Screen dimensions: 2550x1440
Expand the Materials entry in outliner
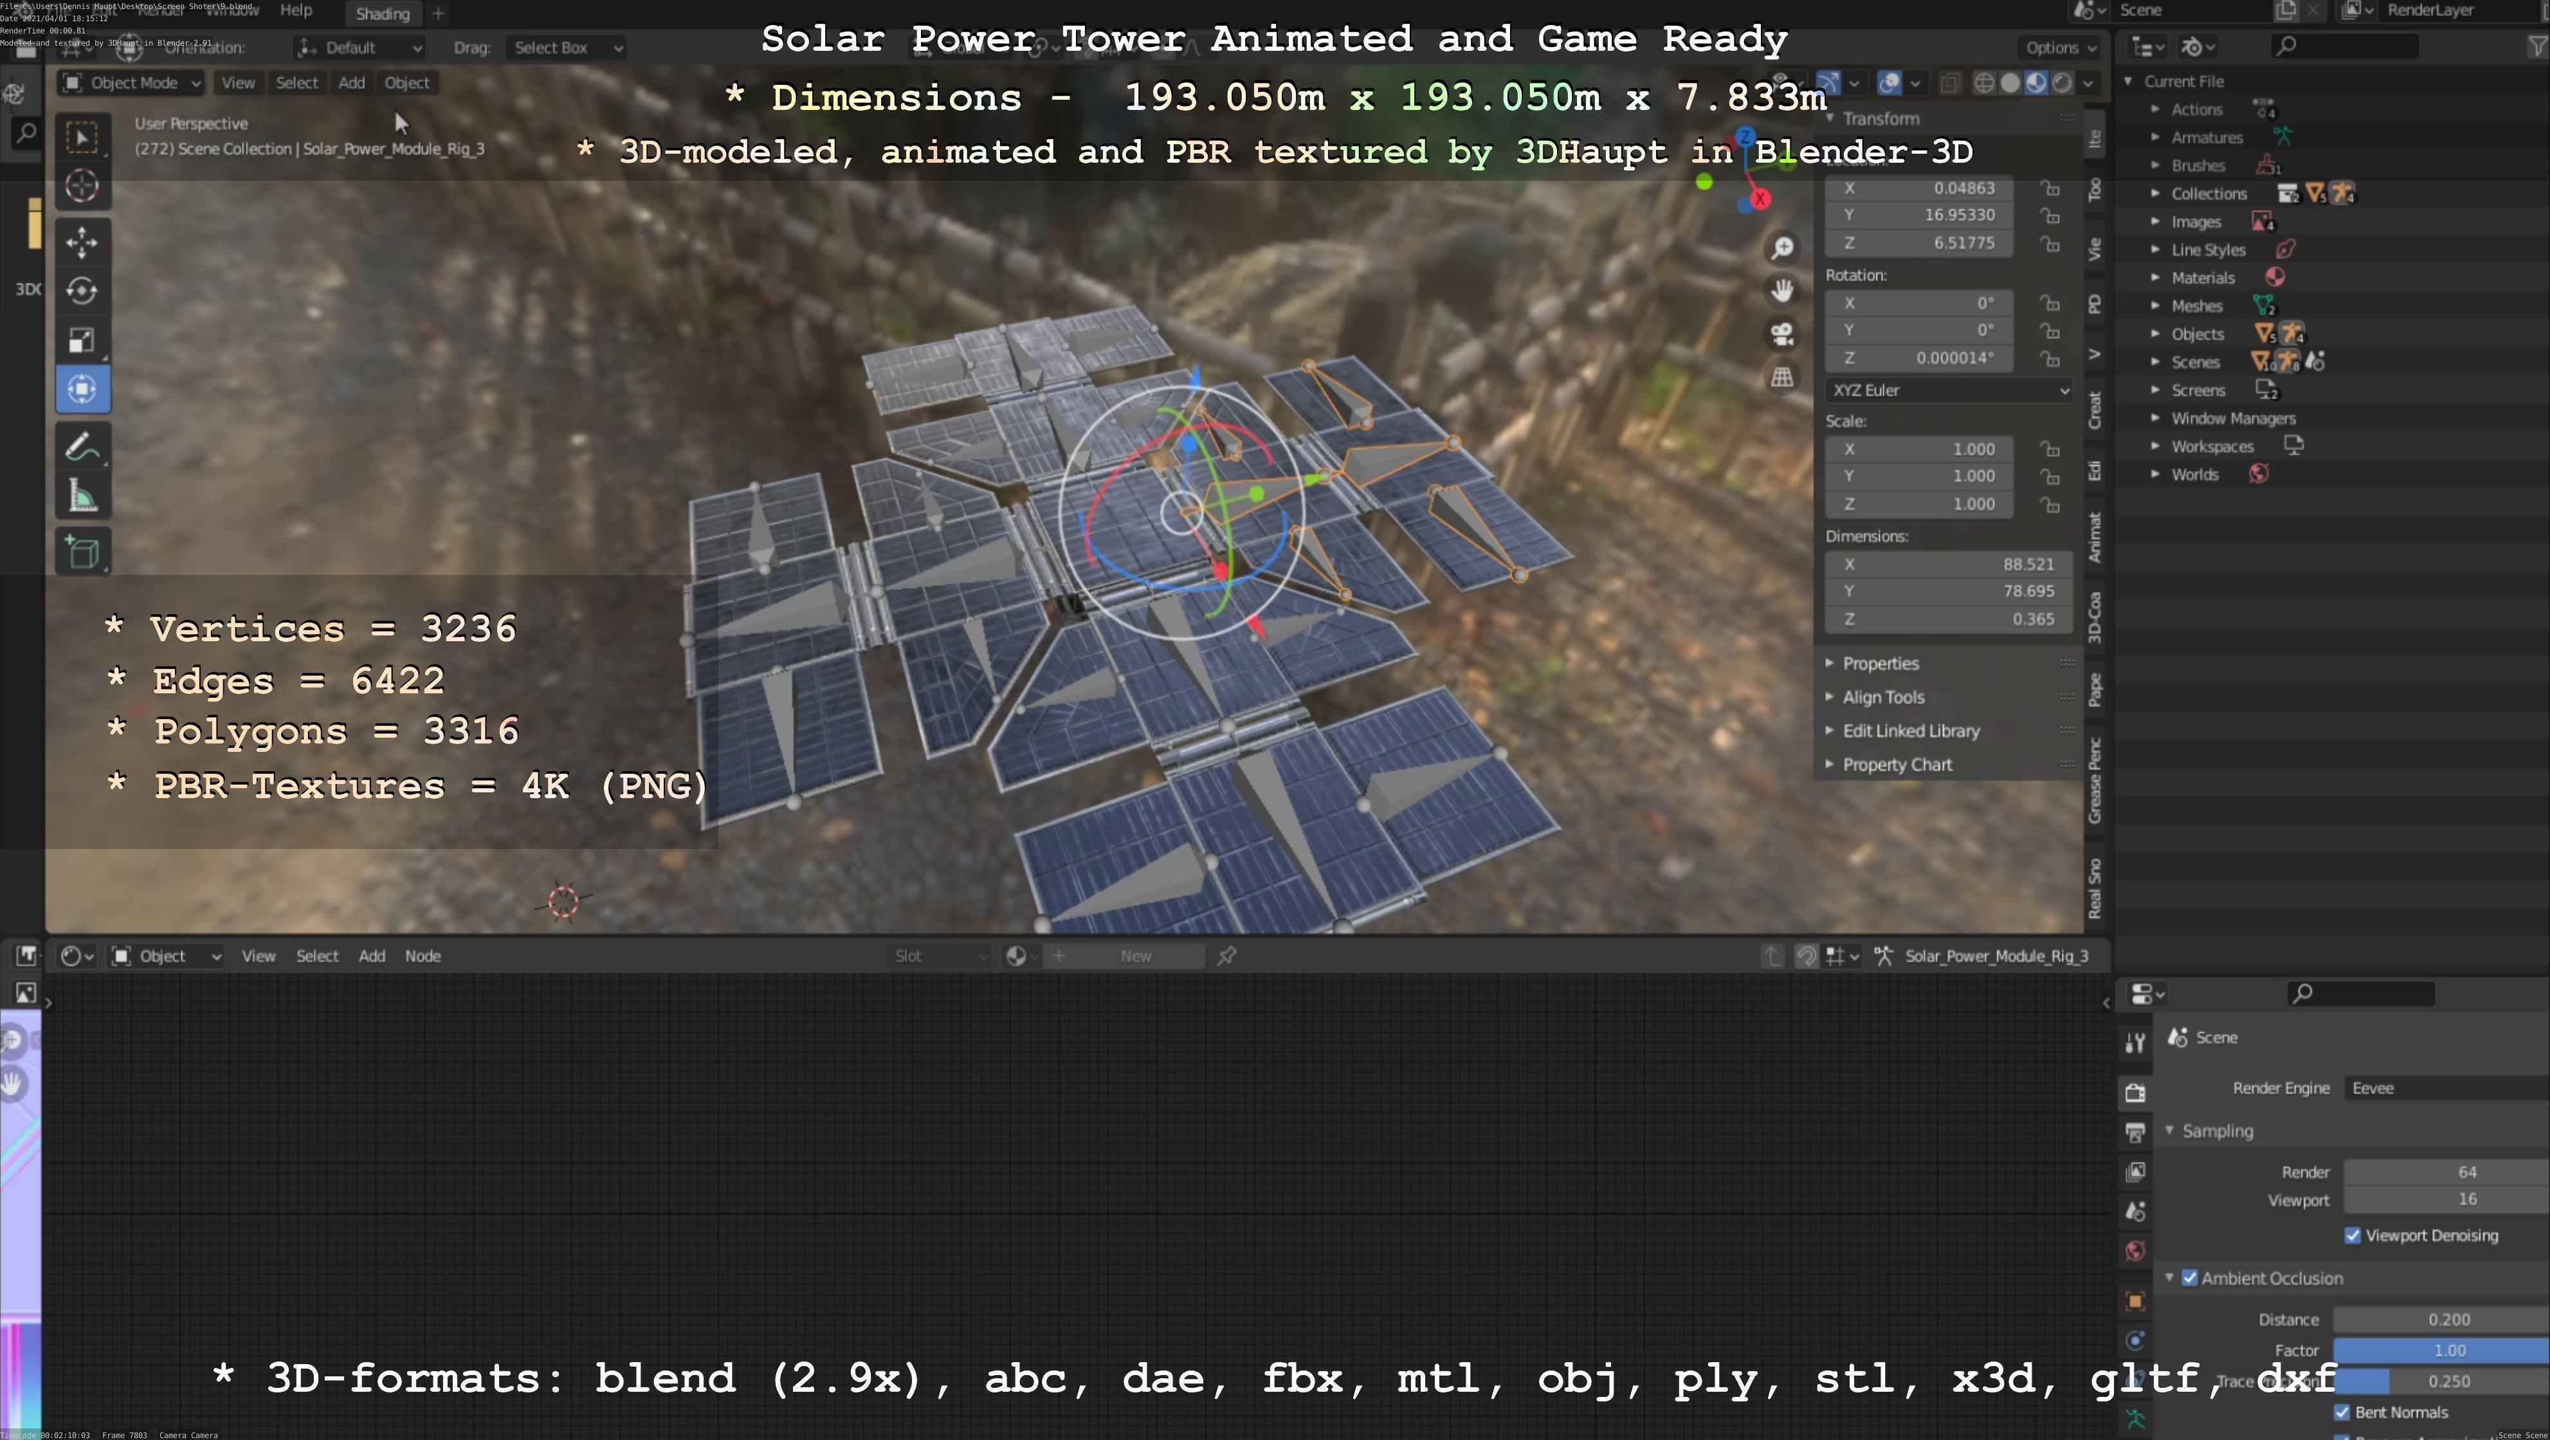(2155, 278)
